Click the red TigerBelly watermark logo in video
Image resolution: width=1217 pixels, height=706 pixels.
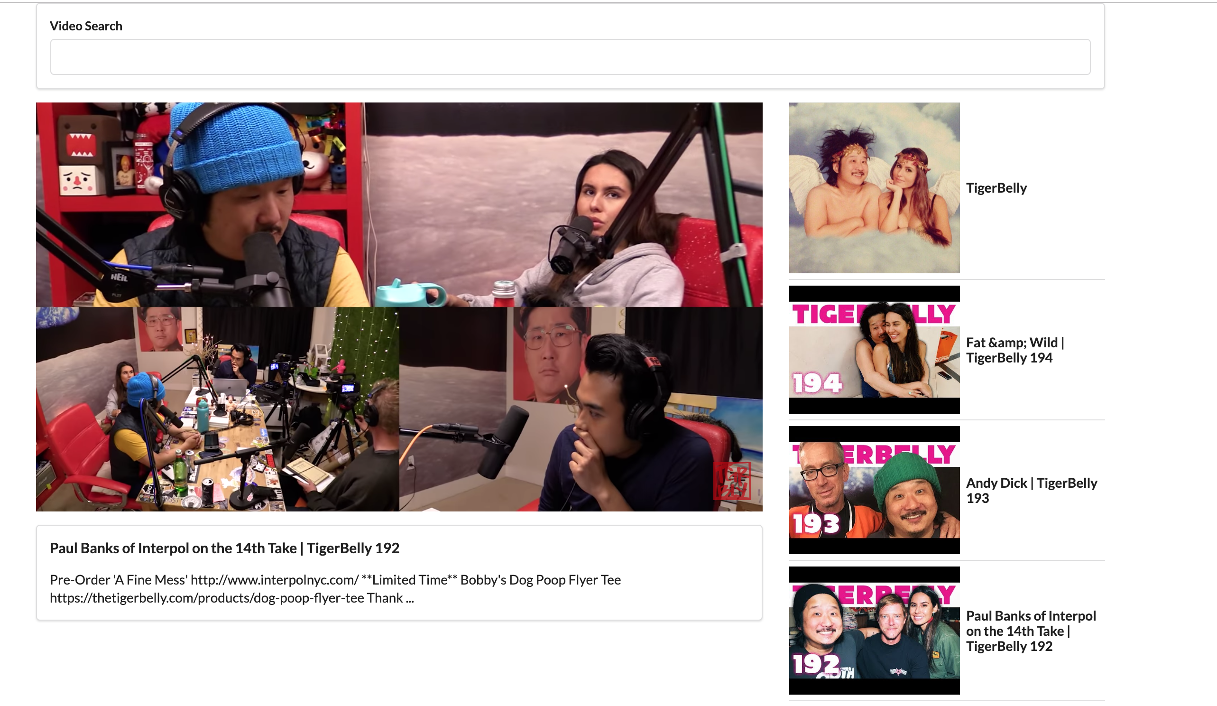[x=732, y=481]
